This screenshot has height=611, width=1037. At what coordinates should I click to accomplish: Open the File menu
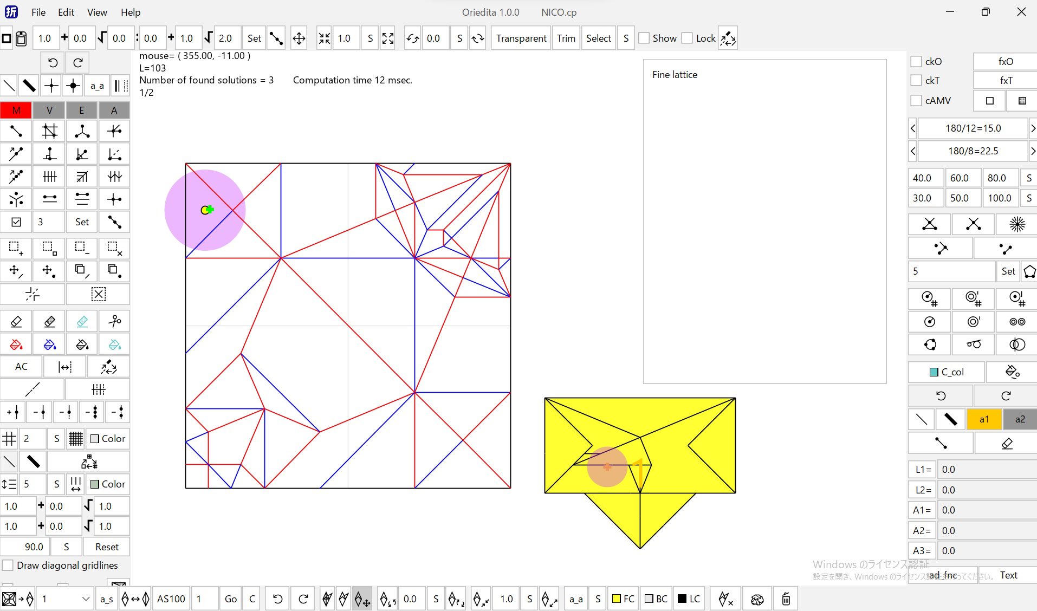pos(38,12)
